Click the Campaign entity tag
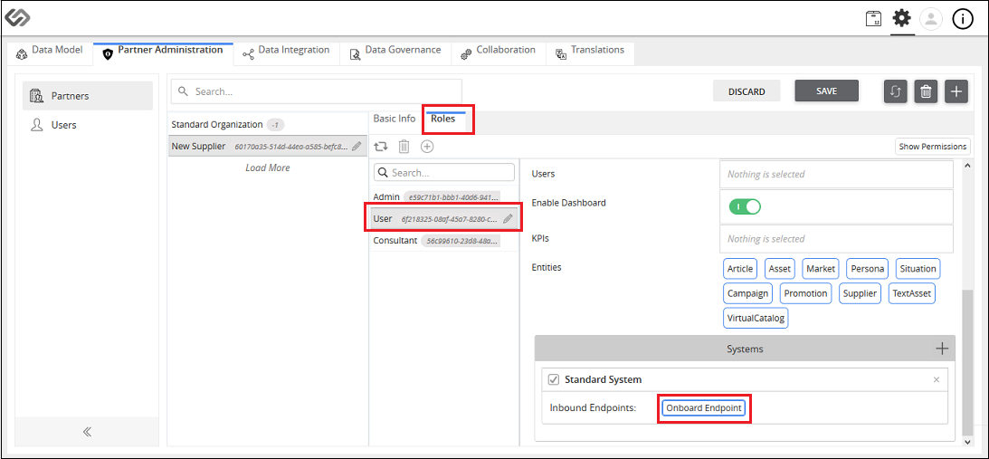Viewport: 989px width, 459px height. pyautogui.click(x=747, y=293)
